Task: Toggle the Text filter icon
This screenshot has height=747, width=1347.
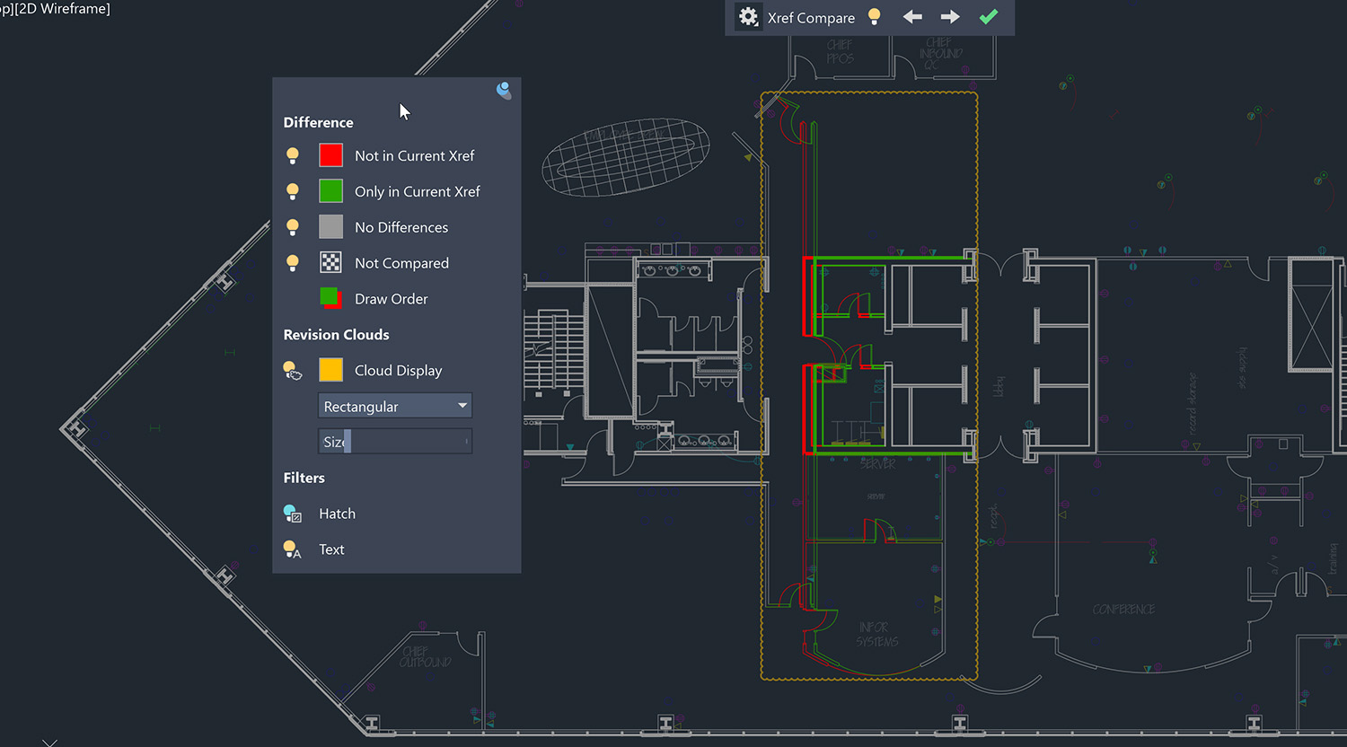Action: pyautogui.click(x=293, y=549)
